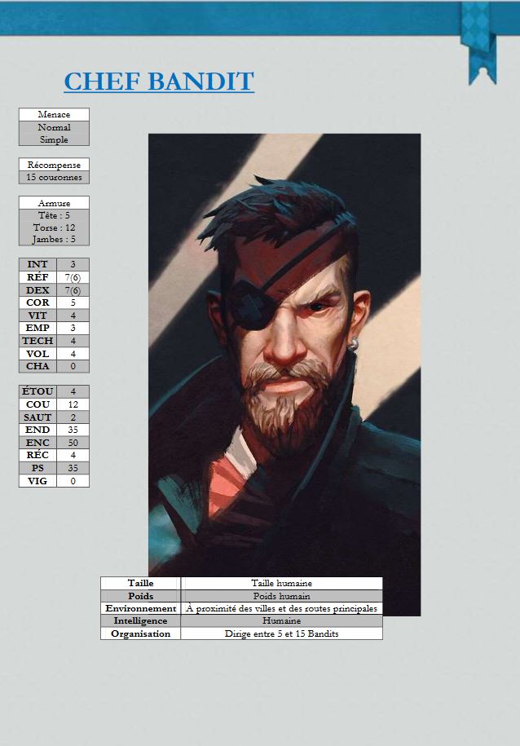
Task: Select the 'Torse : 12' armor line
Action: click(x=54, y=227)
